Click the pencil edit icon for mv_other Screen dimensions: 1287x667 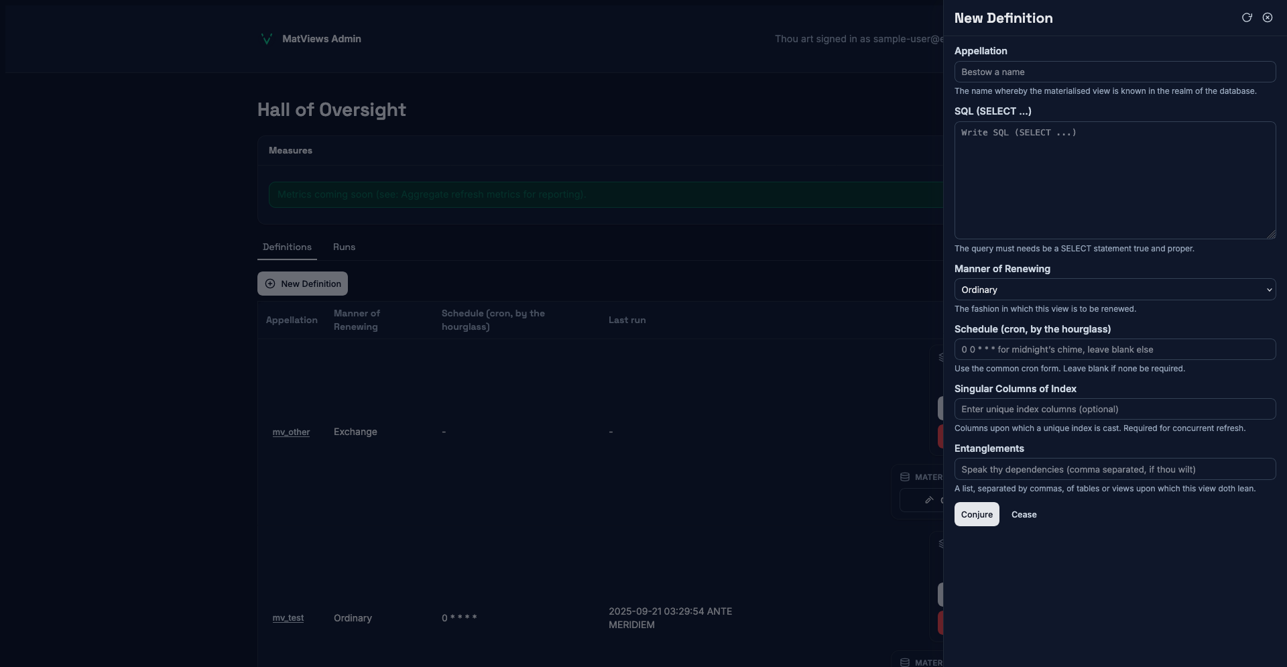click(x=929, y=500)
